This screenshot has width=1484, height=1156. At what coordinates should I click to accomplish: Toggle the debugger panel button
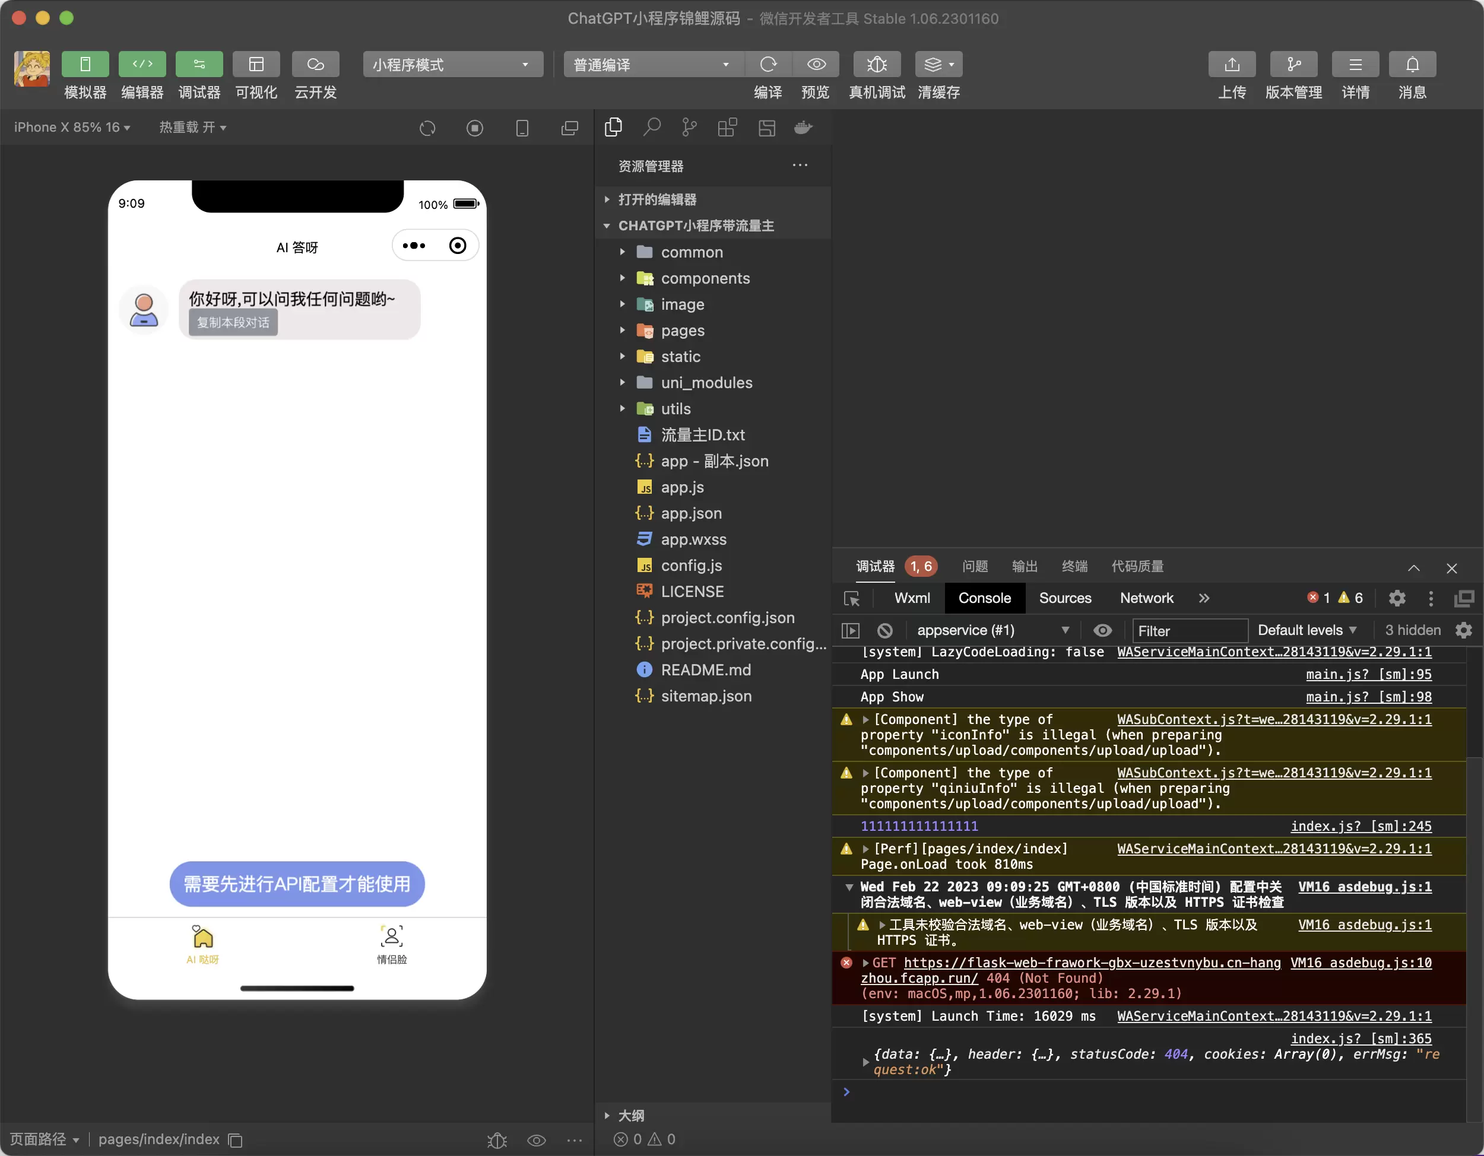click(199, 65)
